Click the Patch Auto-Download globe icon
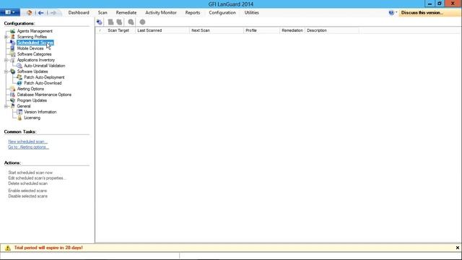This screenshot has width=462, height=260. pyautogui.click(x=19, y=83)
